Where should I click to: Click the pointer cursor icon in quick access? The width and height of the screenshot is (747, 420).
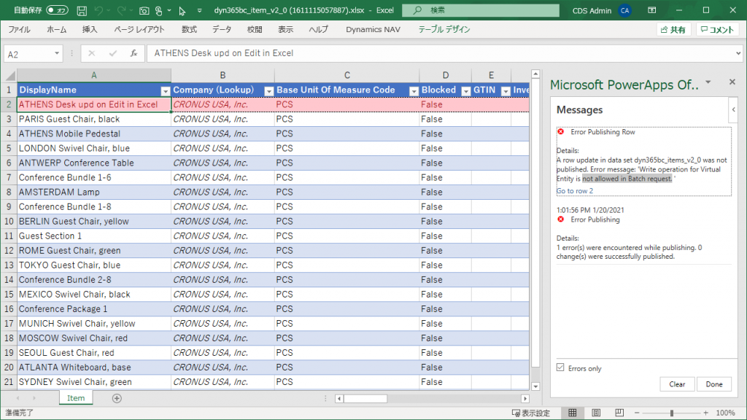[x=182, y=10]
